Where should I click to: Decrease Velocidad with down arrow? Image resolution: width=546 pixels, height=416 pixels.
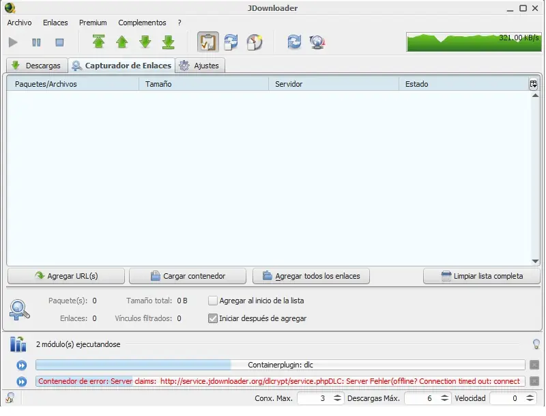tap(530, 401)
